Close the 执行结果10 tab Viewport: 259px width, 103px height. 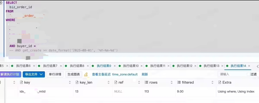pos(142,66)
